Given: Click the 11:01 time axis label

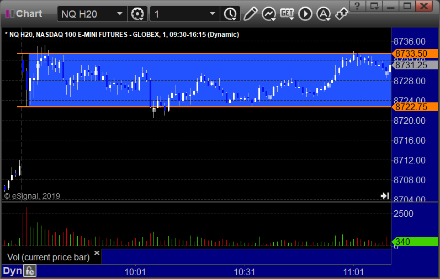Looking at the screenshot, I should [353, 272].
